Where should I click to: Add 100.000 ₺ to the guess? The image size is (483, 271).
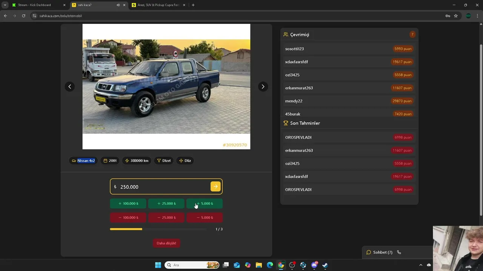pos(128,204)
